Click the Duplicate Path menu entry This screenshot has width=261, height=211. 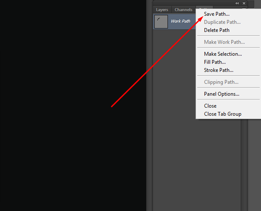222,22
